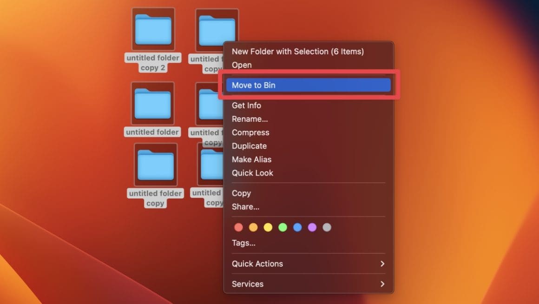Open the Tags... option
Image resolution: width=539 pixels, height=304 pixels.
click(243, 243)
